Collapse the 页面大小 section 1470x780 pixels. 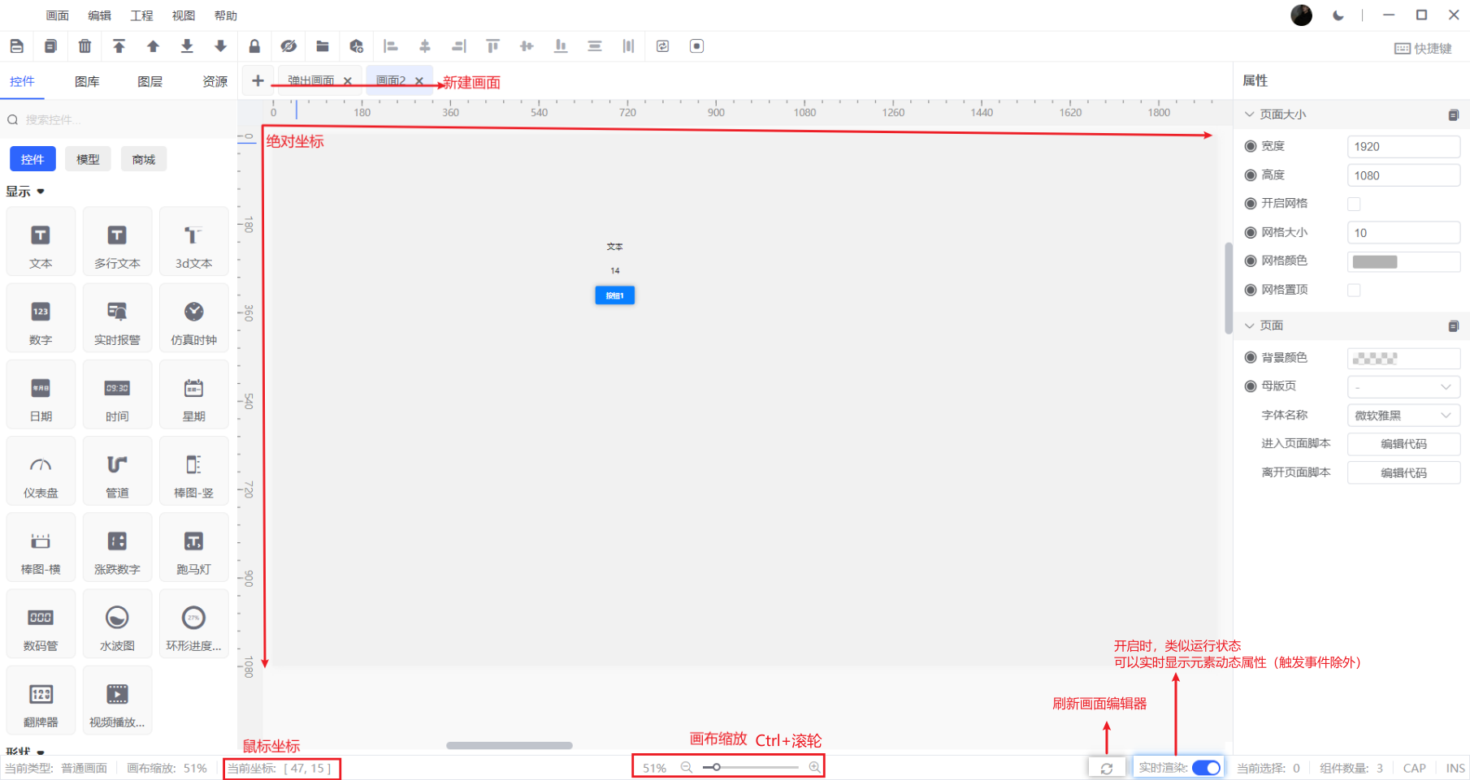point(1250,114)
